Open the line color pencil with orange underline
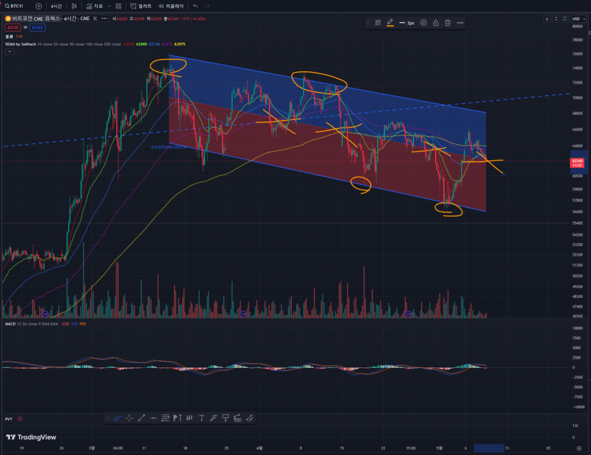The height and width of the screenshot is (455, 591). pos(390,23)
